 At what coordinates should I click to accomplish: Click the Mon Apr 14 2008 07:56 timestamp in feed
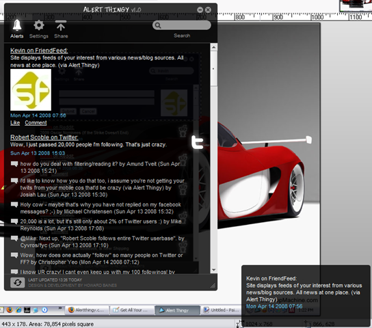[38, 115]
